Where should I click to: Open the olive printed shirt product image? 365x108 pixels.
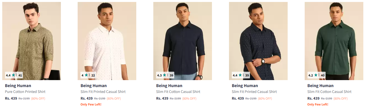32,41
